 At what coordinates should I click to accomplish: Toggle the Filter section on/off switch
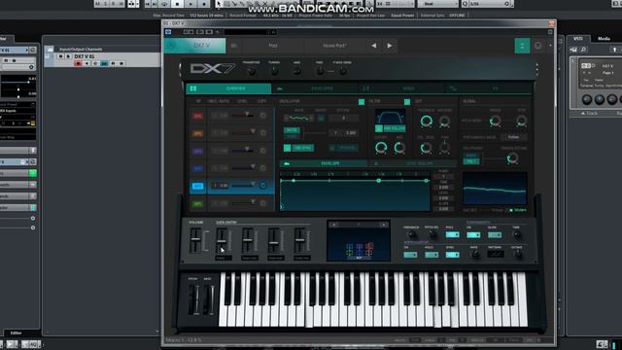(407, 102)
